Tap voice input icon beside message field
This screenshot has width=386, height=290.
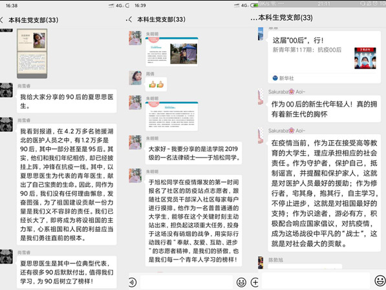coord(133,282)
